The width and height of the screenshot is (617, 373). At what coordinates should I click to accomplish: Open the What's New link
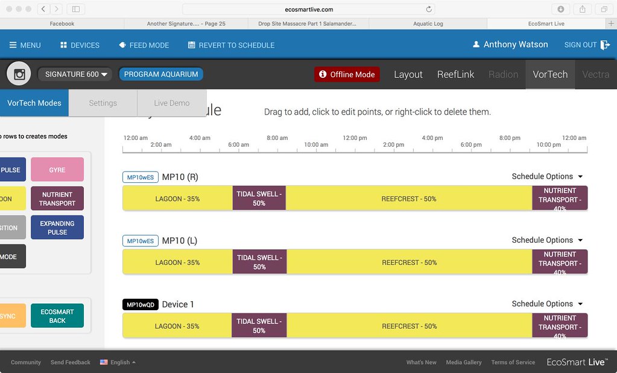point(422,362)
